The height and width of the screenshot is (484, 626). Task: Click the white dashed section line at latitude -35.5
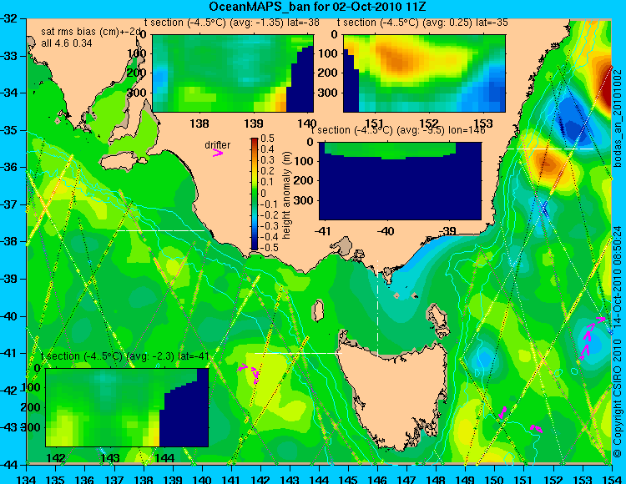550,149
